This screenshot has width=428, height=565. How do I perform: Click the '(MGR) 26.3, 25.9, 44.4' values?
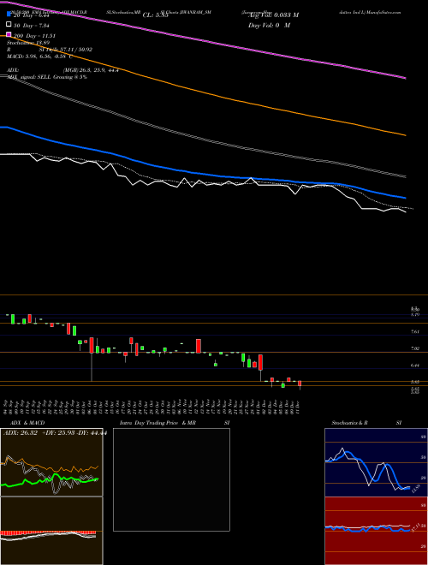(x=91, y=70)
